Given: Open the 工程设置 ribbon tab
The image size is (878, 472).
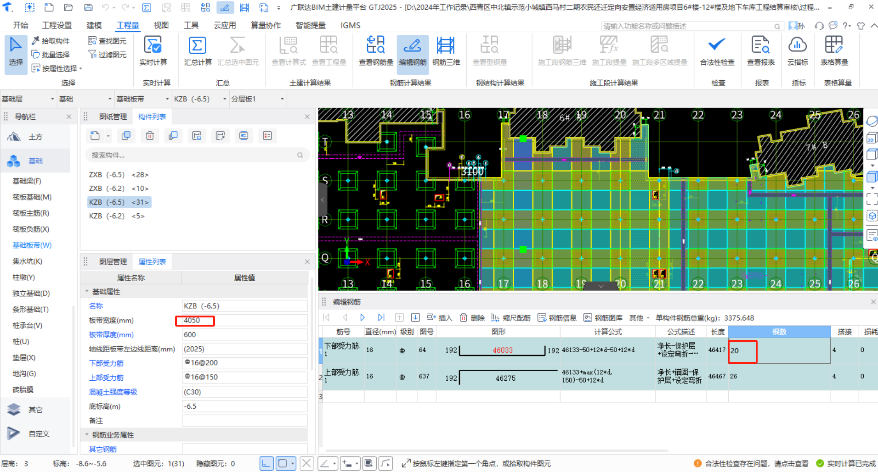Looking at the screenshot, I should (x=57, y=25).
